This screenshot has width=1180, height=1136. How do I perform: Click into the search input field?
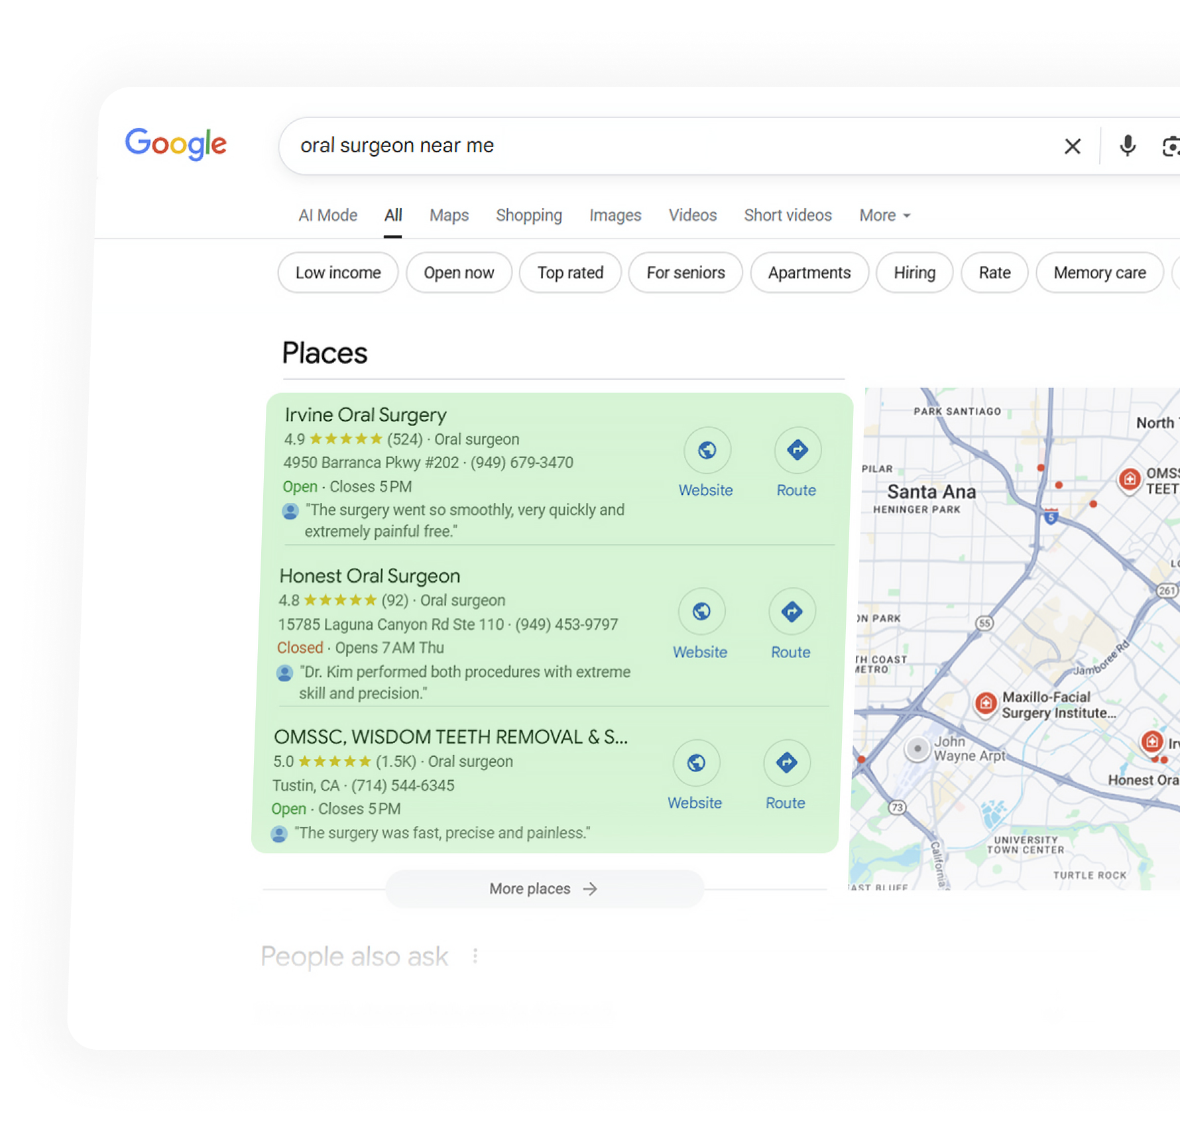(663, 146)
